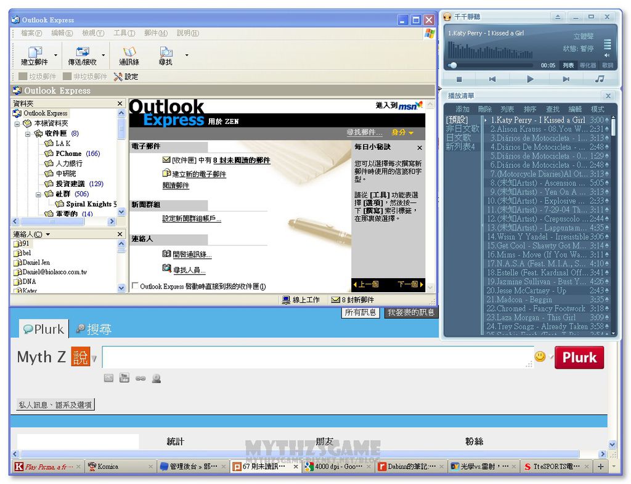Open the 傳送/接收 dropdown arrow
This screenshot has width=631, height=484.
(104, 55)
